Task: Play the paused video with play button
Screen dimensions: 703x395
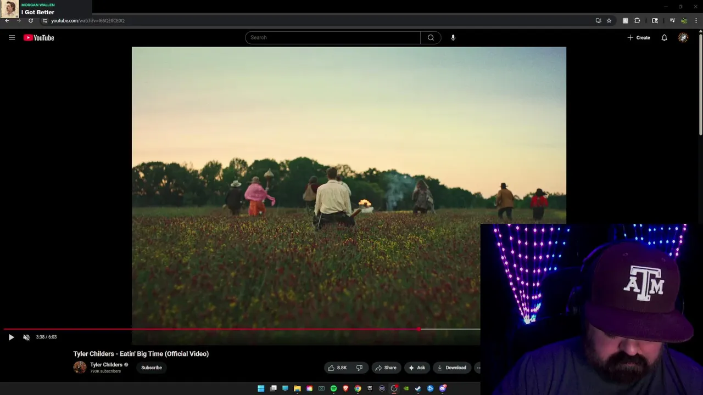Action: point(11,337)
